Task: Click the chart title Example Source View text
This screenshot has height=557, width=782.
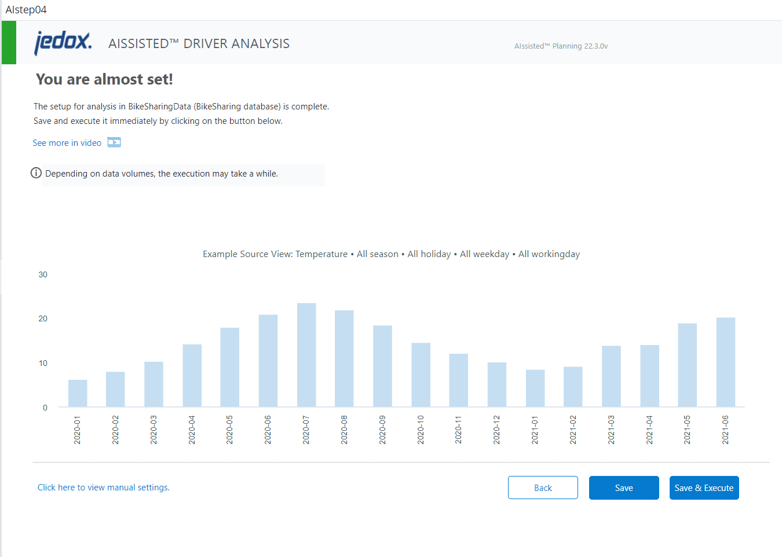Action: [x=391, y=254]
